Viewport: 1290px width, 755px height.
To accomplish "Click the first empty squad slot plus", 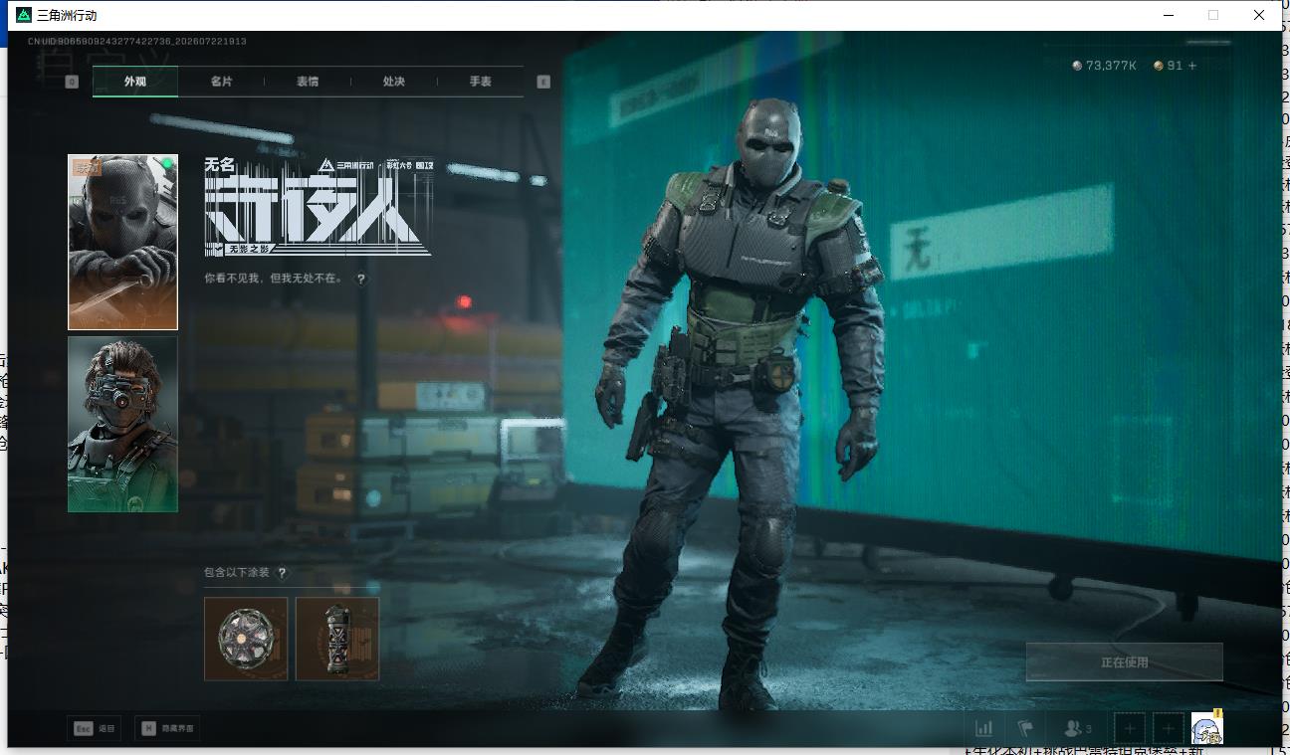I will [1130, 729].
